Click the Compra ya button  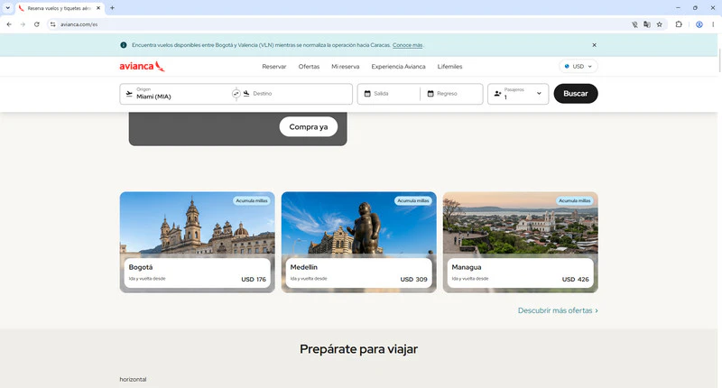[x=308, y=126]
